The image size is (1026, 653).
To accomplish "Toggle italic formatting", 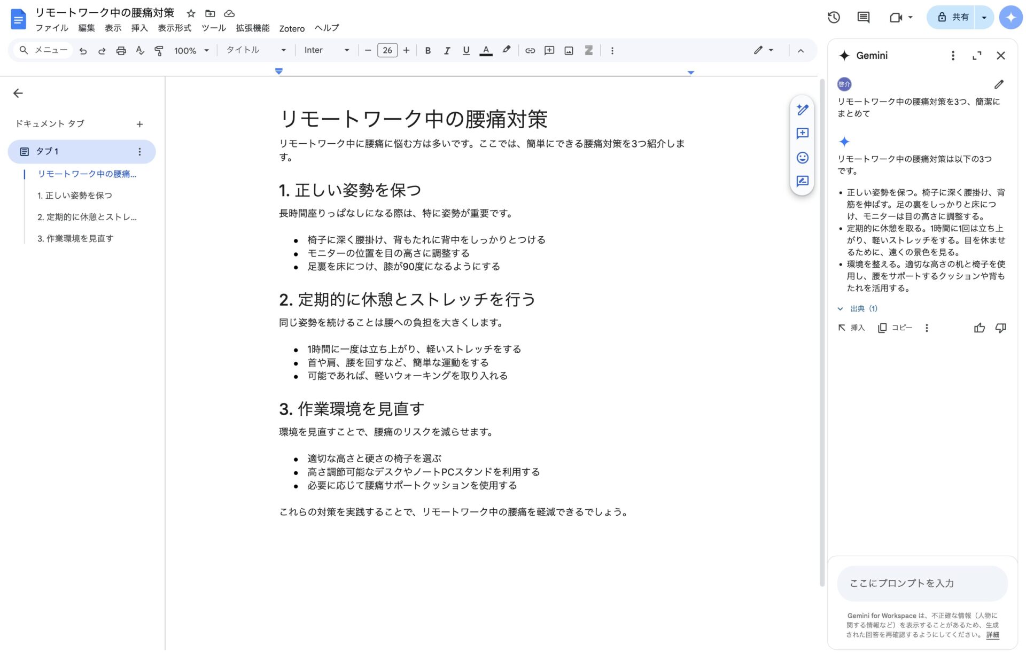I will (447, 50).
